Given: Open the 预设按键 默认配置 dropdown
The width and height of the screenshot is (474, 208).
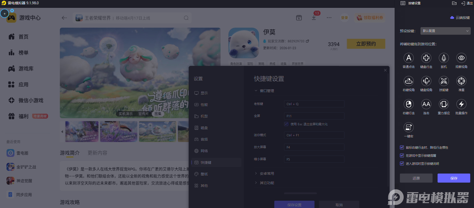Looking at the screenshot, I should coord(445,31).
